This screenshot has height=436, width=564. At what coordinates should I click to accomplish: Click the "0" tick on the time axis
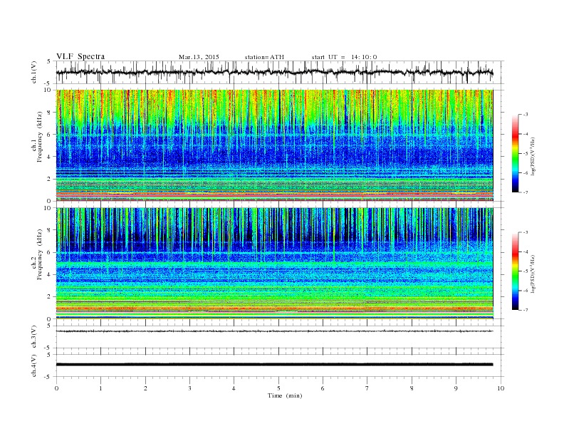pyautogui.click(x=56, y=388)
